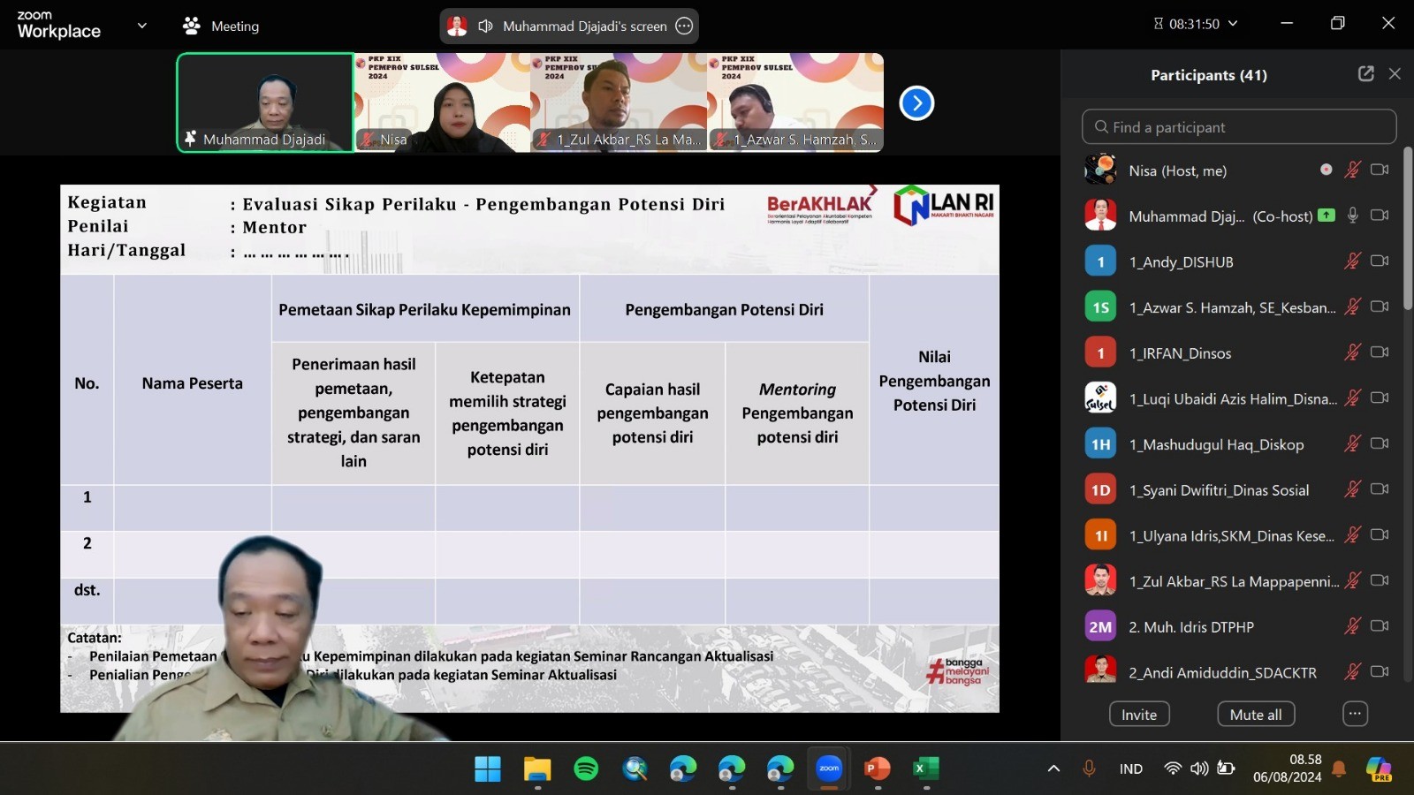Viewport: 1414px width, 795px height.
Task: Toggle microphone for 1_Andy_DISHUB
Action: click(x=1352, y=261)
